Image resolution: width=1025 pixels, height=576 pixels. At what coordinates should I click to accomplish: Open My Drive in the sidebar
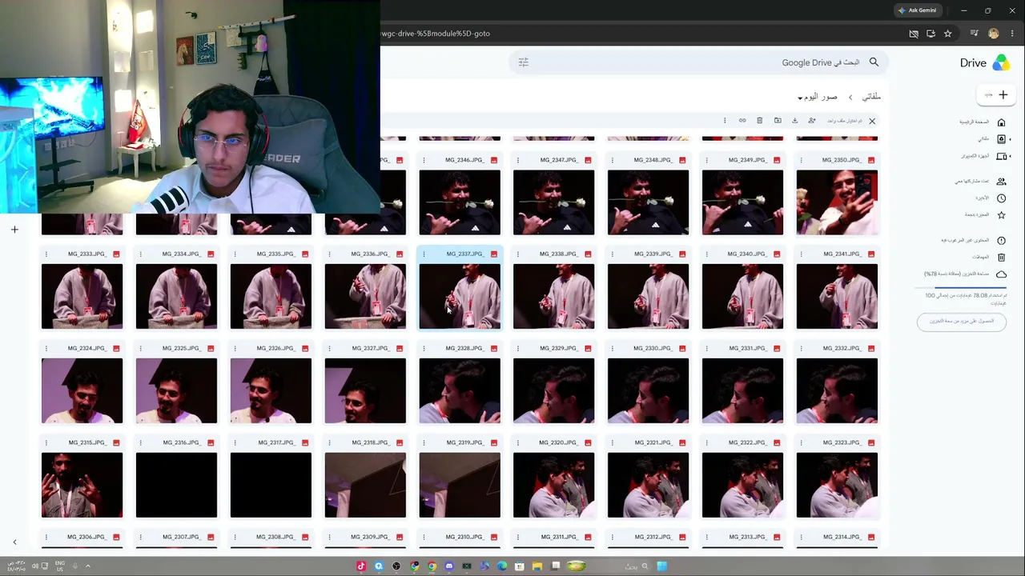[990, 139]
